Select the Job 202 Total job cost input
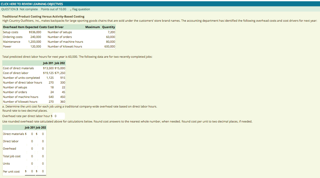The image size is (320, 178). 42,156
